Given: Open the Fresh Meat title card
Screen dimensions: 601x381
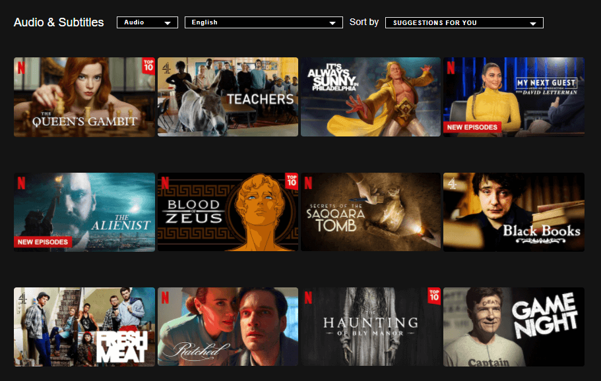Looking at the screenshot, I should [x=84, y=327].
